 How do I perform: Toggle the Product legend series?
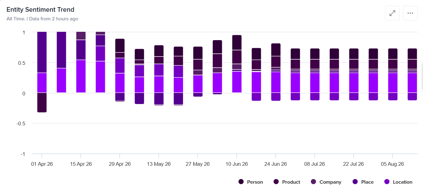[x=287, y=182]
